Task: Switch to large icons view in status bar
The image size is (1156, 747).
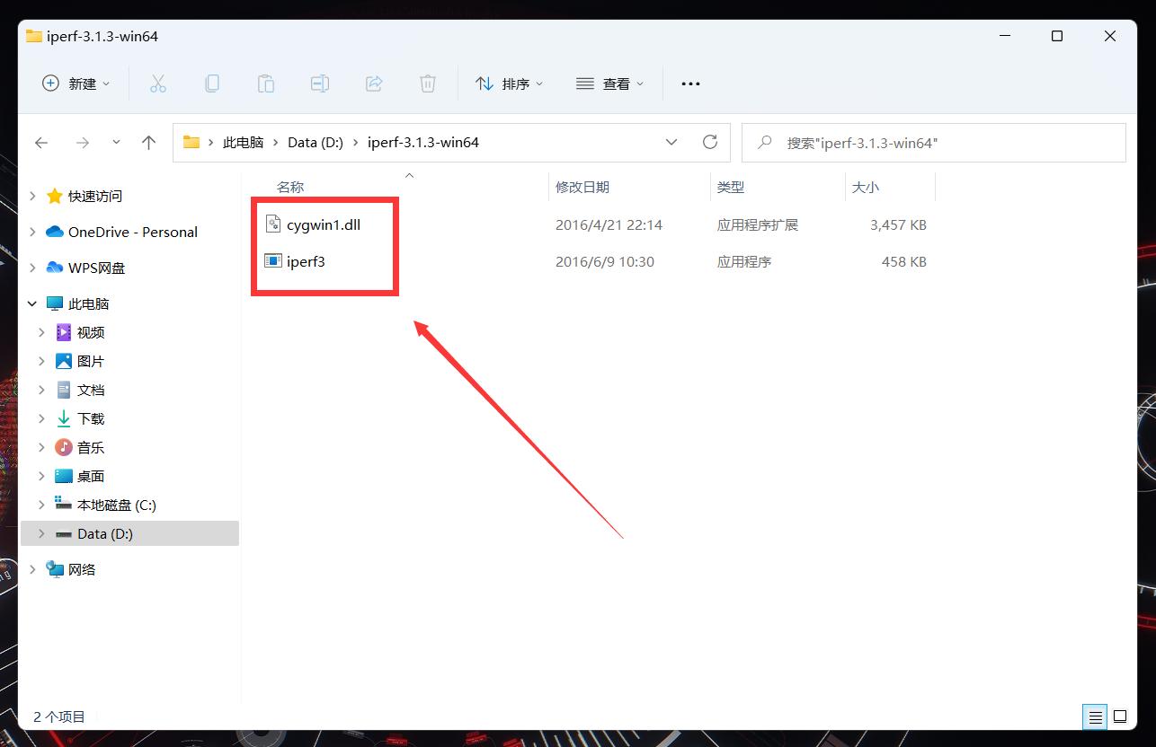Action: coord(1120,716)
